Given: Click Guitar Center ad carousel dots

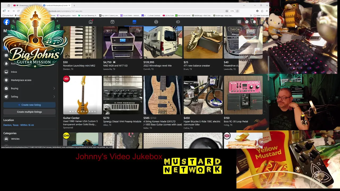Looking at the screenshot, I should pyautogui.click(x=82, y=112).
